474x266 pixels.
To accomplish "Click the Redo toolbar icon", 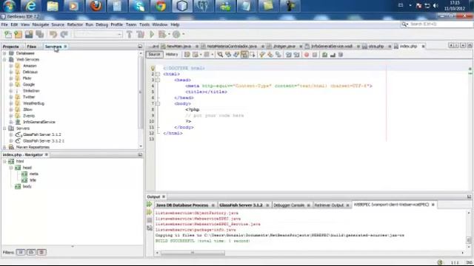I will (x=64, y=35).
